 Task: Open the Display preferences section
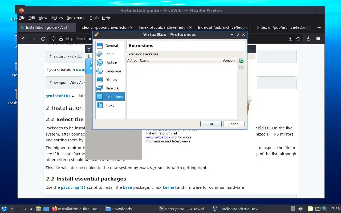pyautogui.click(x=110, y=80)
